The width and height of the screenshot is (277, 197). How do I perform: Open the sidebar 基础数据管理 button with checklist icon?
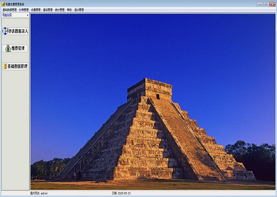(15, 66)
